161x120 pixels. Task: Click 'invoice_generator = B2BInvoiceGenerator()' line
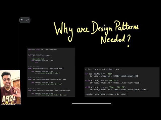114,76
